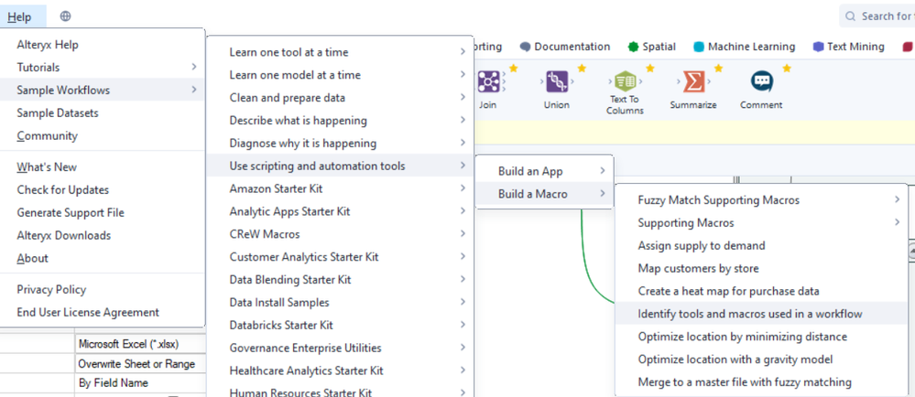This screenshot has width=915, height=397.
Task: Expand Fuzzy Match Supporting Macros
Action: [x=761, y=200]
